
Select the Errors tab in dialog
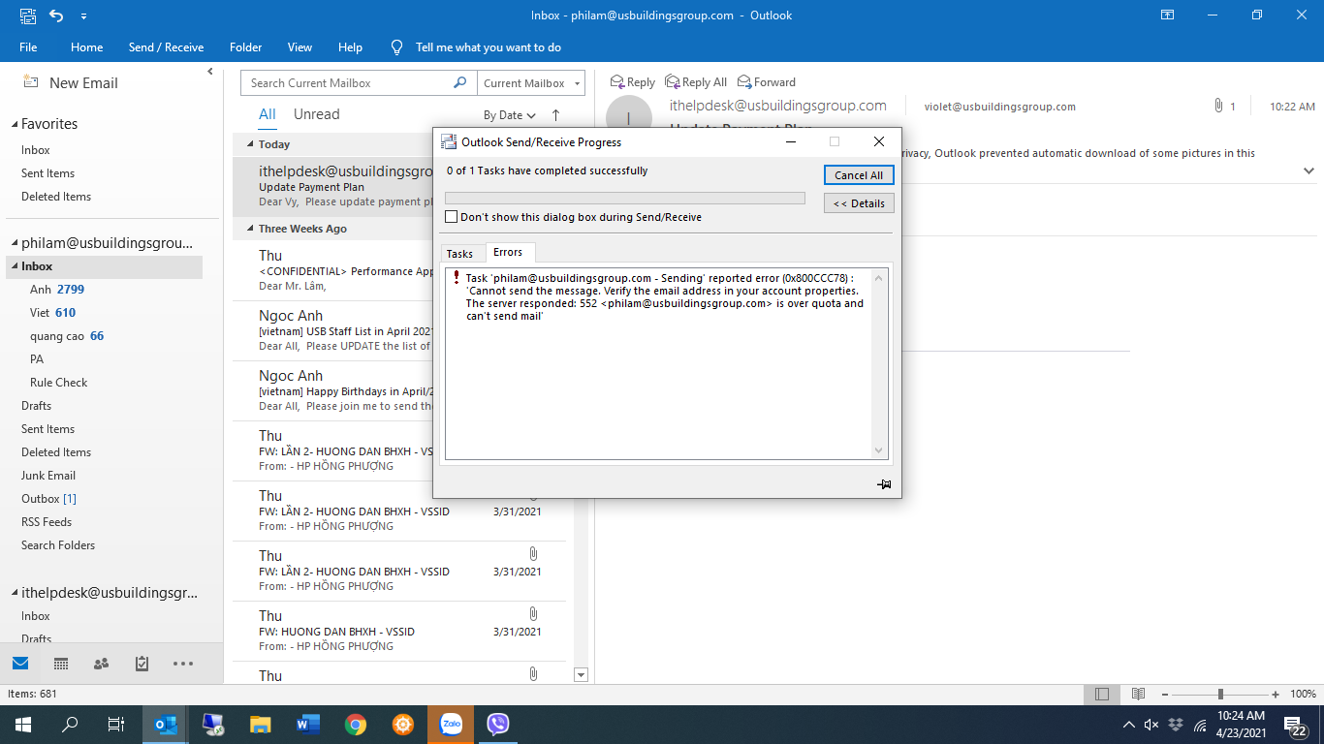508,252
